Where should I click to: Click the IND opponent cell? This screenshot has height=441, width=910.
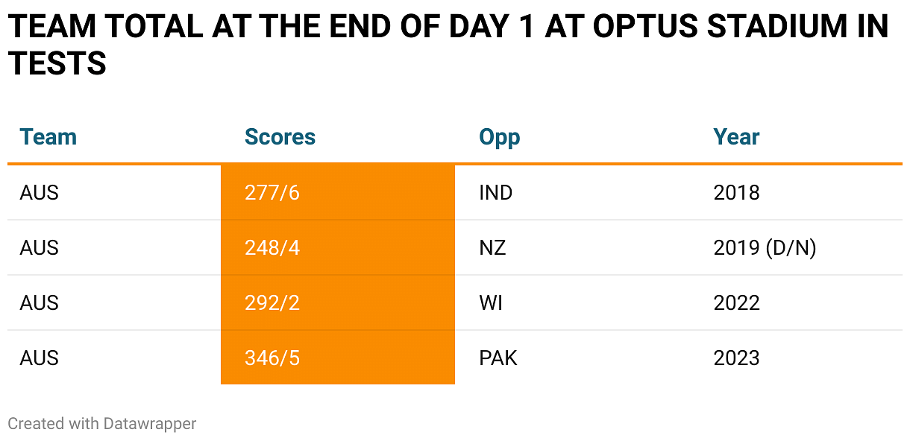coord(495,193)
